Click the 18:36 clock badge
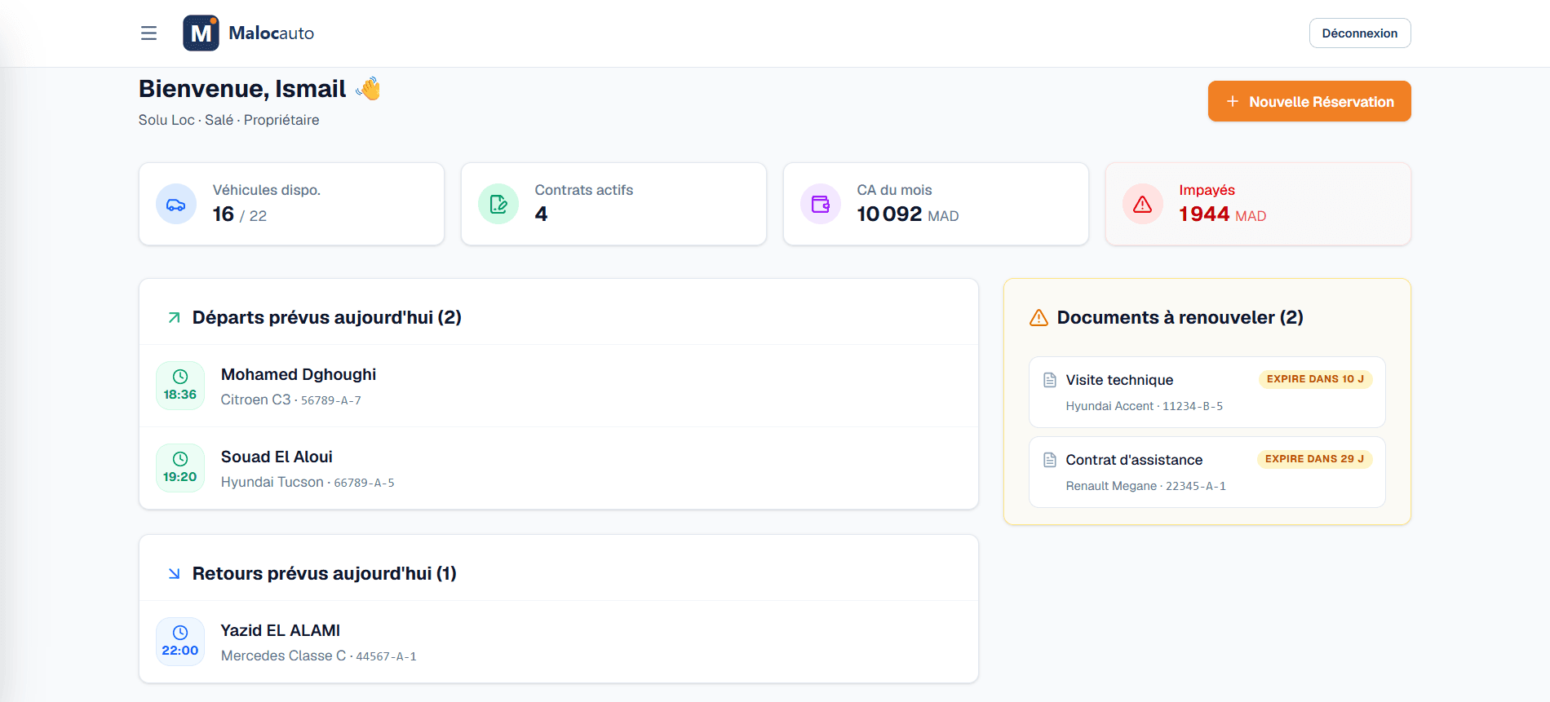1550x702 pixels. click(180, 386)
